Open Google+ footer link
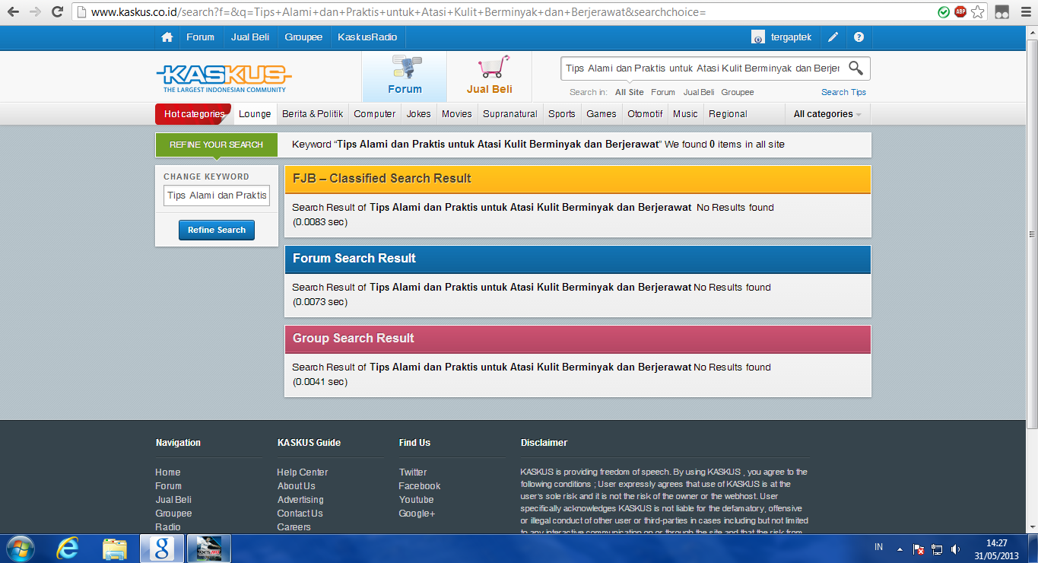 click(417, 514)
